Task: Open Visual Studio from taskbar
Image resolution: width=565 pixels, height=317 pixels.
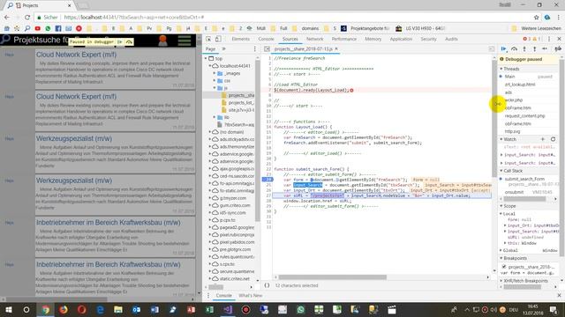Action: [228, 309]
